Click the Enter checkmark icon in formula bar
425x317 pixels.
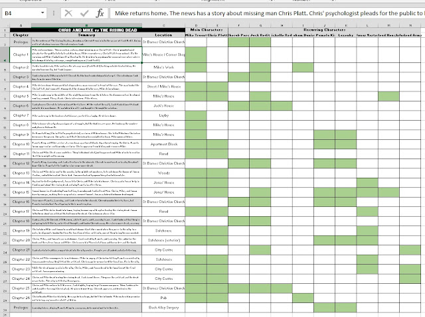(x=84, y=13)
